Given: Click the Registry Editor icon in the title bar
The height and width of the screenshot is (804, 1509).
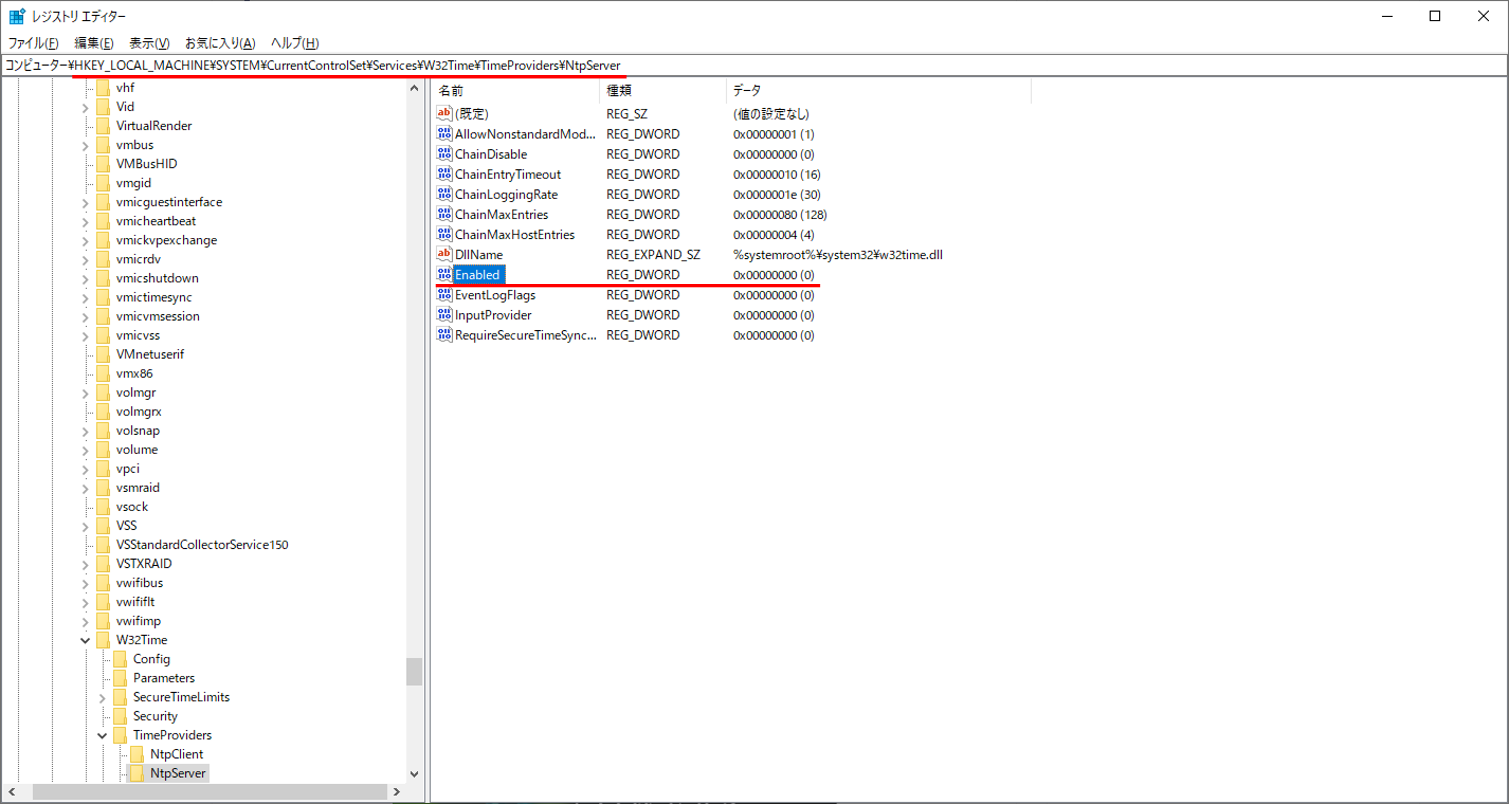Looking at the screenshot, I should [17, 16].
